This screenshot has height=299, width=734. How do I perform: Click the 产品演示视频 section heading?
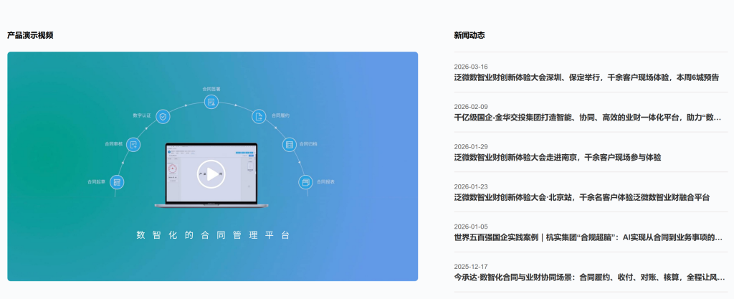click(30, 35)
